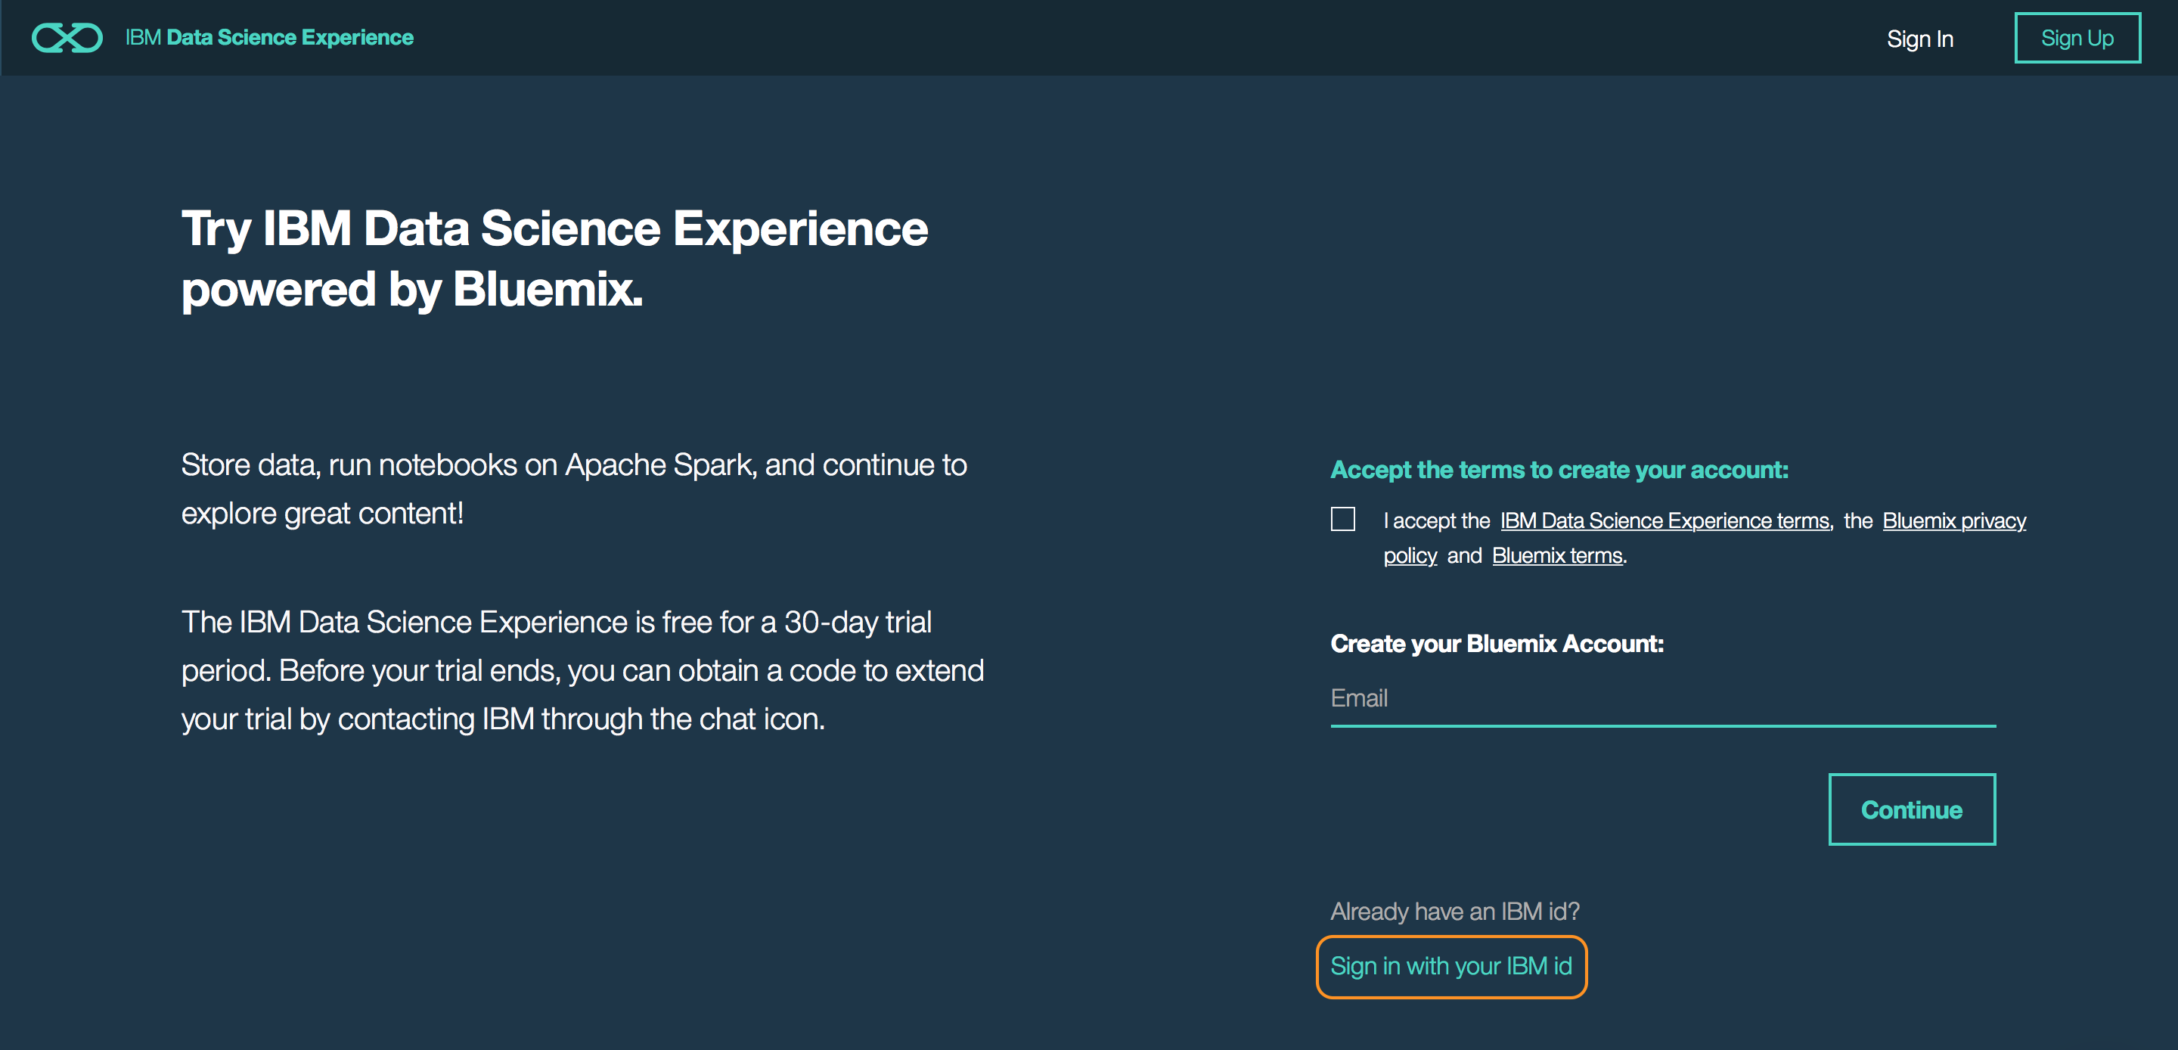The image size is (2178, 1050).
Task: Open the Bluemix privacy policy link
Action: pos(1953,520)
